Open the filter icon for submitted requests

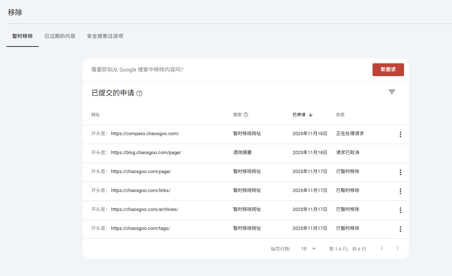coord(392,92)
